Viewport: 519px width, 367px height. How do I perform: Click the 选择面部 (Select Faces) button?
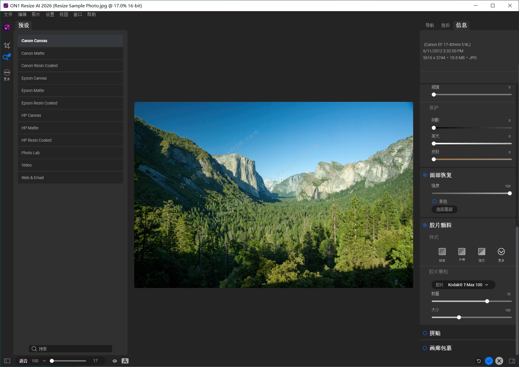[x=444, y=209]
